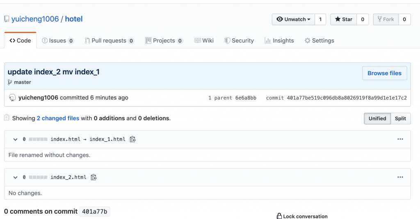Screen dimensions: 420x219
Task: Open the Unwatch dropdown
Action: tap(293, 19)
